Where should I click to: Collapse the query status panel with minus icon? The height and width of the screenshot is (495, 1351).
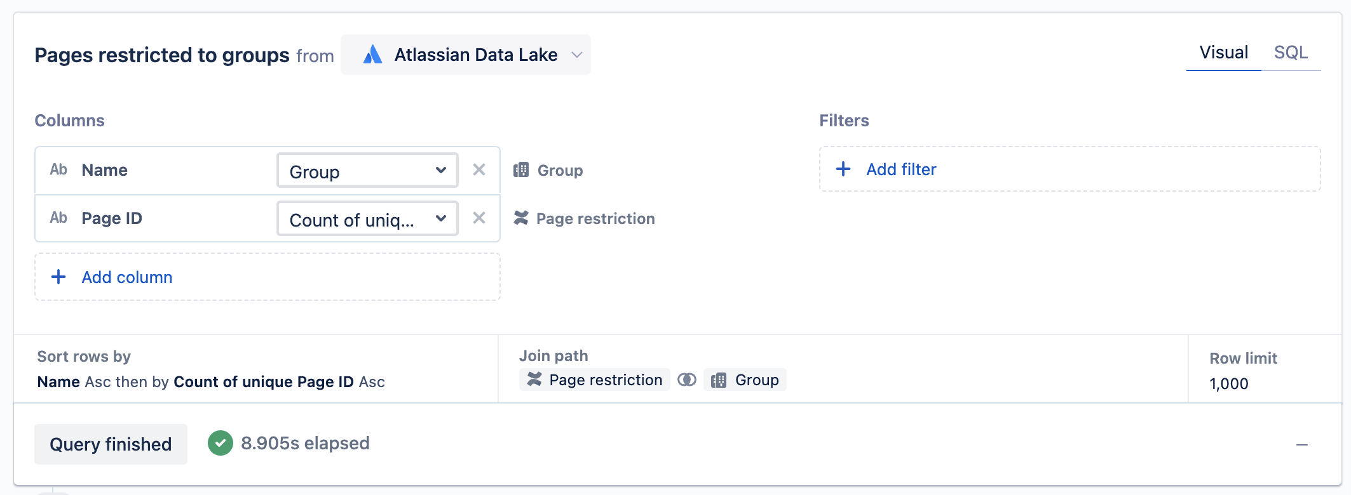(1302, 445)
